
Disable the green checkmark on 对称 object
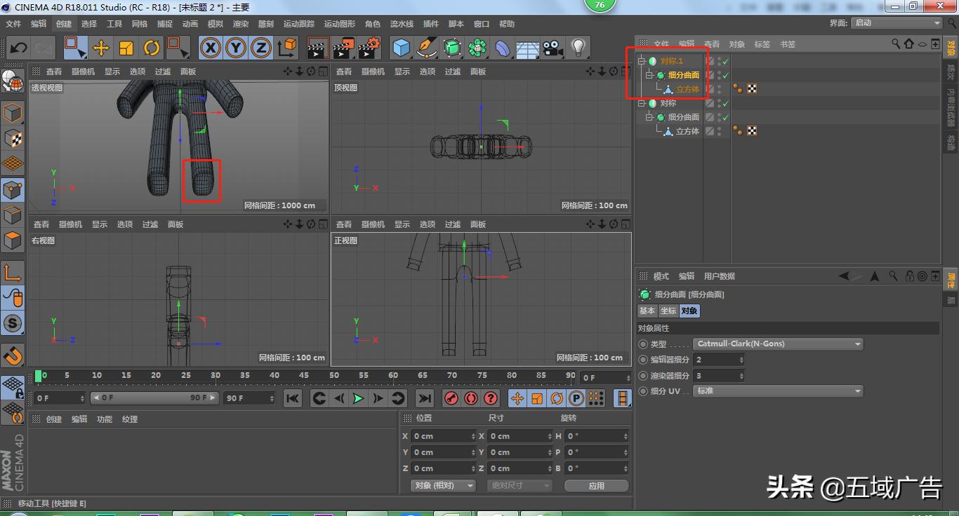tap(725, 104)
